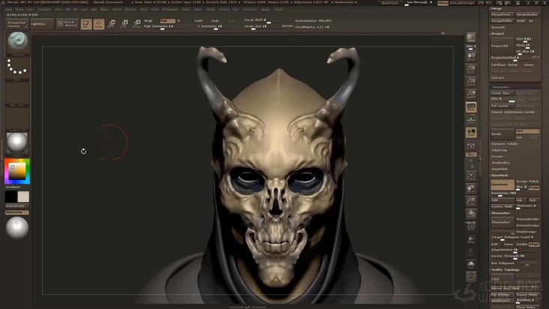This screenshot has width=549, height=309.
Task: Click the right-shelf Rotate view icon
Action: 471,214
